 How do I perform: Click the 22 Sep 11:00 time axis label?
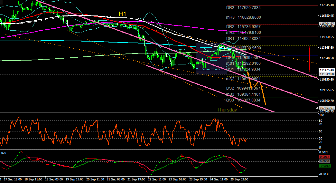157,179
